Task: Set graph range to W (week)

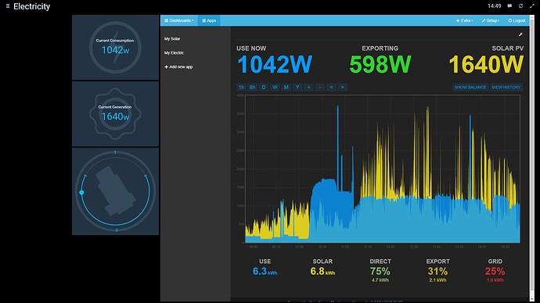Action: (x=275, y=87)
